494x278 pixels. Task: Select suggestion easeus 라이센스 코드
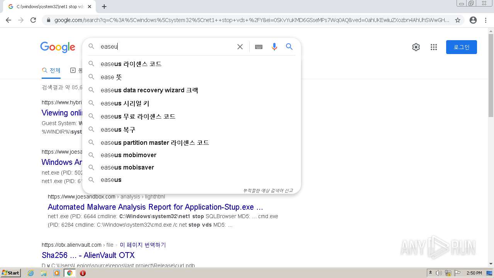(191, 64)
